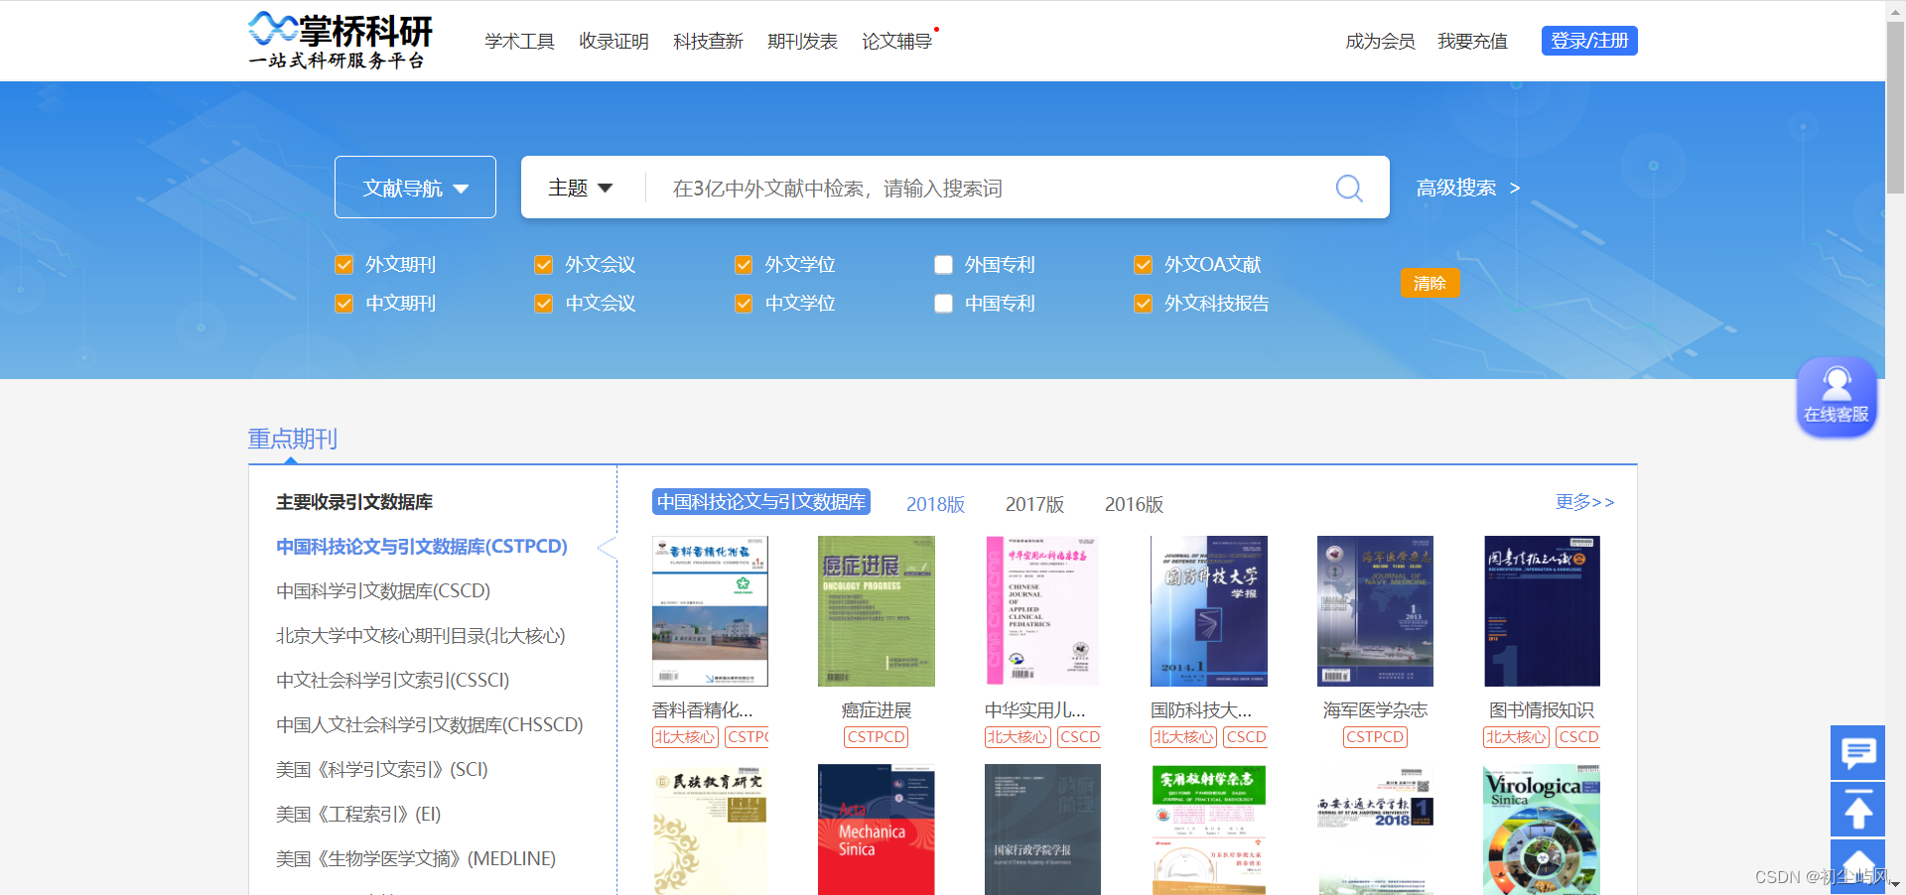Open the 学术工具 menu
The image size is (1906, 895).
click(x=519, y=41)
